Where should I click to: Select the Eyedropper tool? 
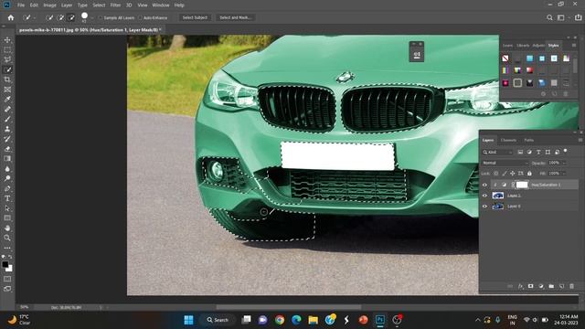(7, 100)
